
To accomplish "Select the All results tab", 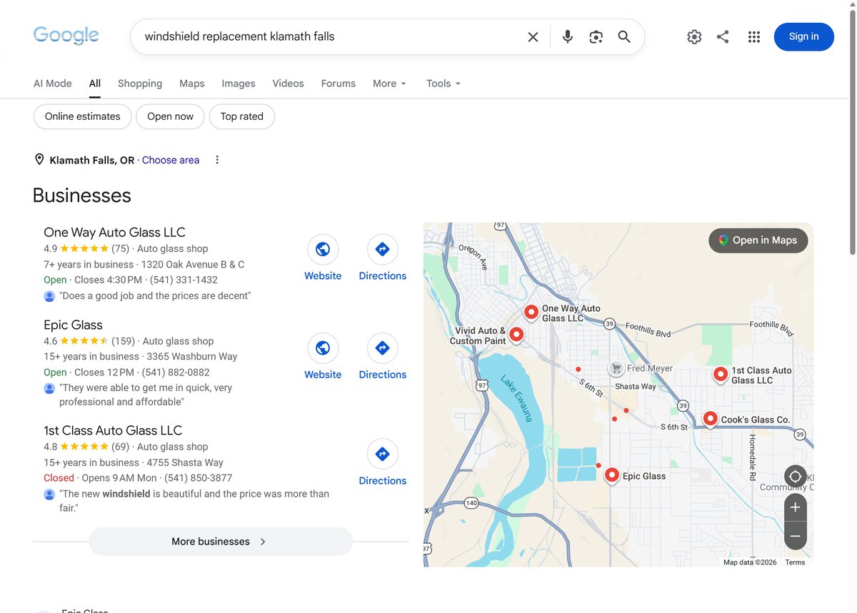I will click(x=95, y=83).
